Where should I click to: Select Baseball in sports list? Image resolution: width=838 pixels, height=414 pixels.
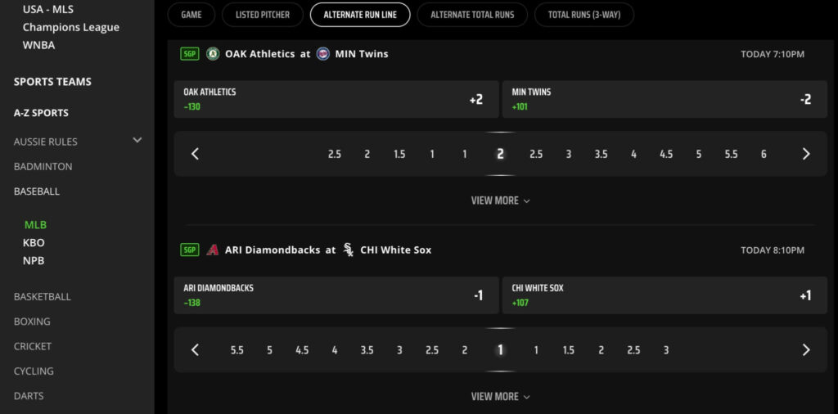[36, 191]
